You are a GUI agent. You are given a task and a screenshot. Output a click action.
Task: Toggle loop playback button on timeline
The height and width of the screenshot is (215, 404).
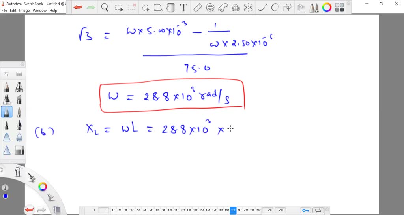318,210
